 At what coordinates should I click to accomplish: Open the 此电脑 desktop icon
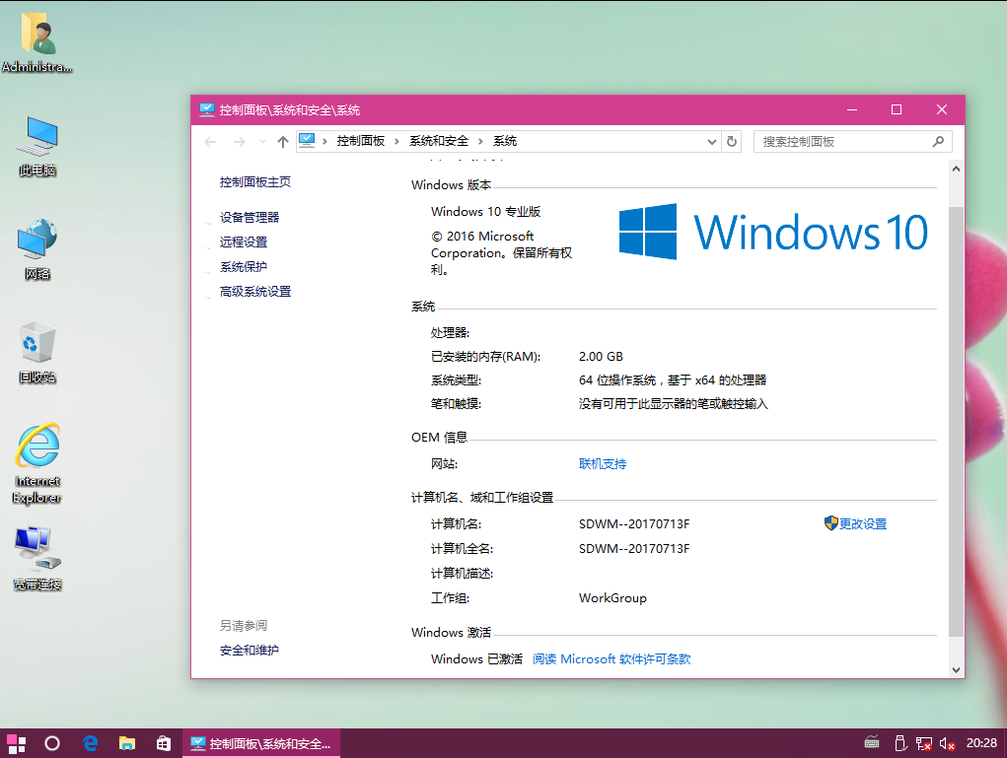[37, 146]
